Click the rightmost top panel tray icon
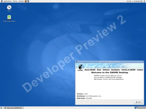146x109 pixels. click(144, 1)
